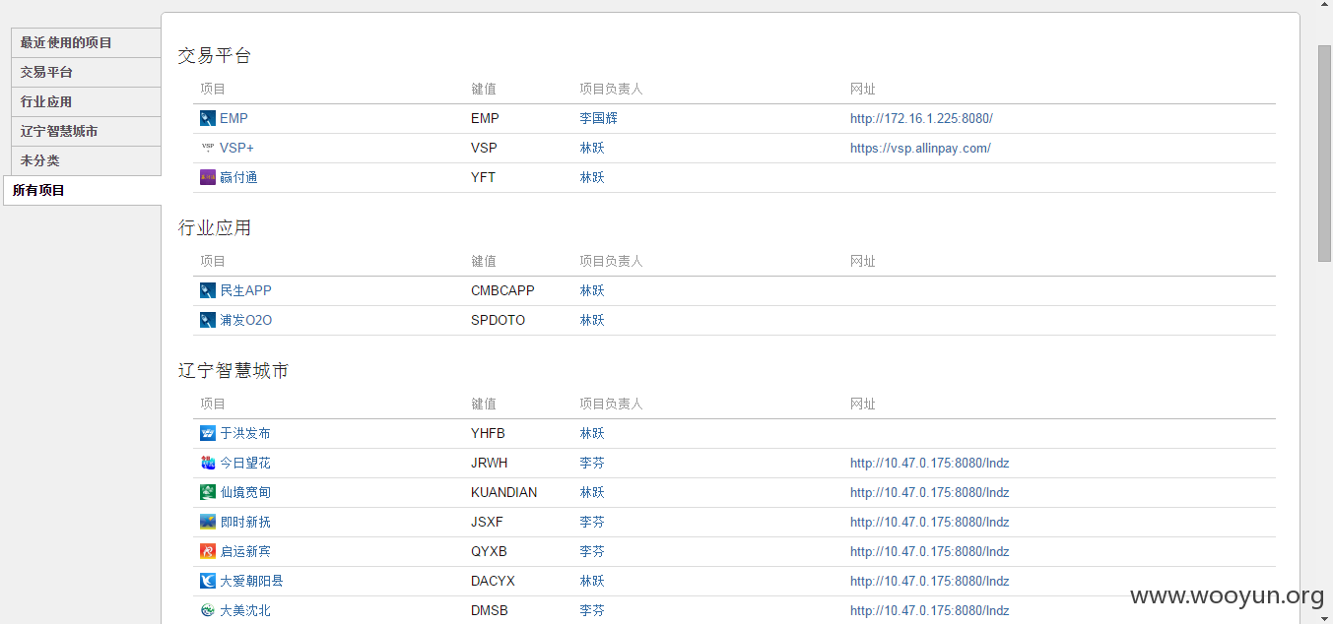Switch to 辽宁智慧城市 sidebar tab
Image resolution: width=1333 pixels, height=624 pixels.
(x=86, y=131)
